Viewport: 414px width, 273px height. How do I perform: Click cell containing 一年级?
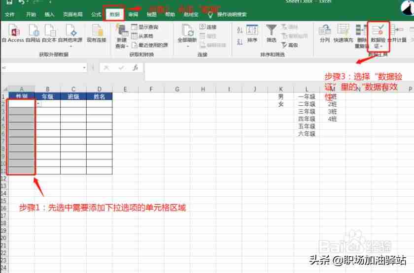pos(307,96)
